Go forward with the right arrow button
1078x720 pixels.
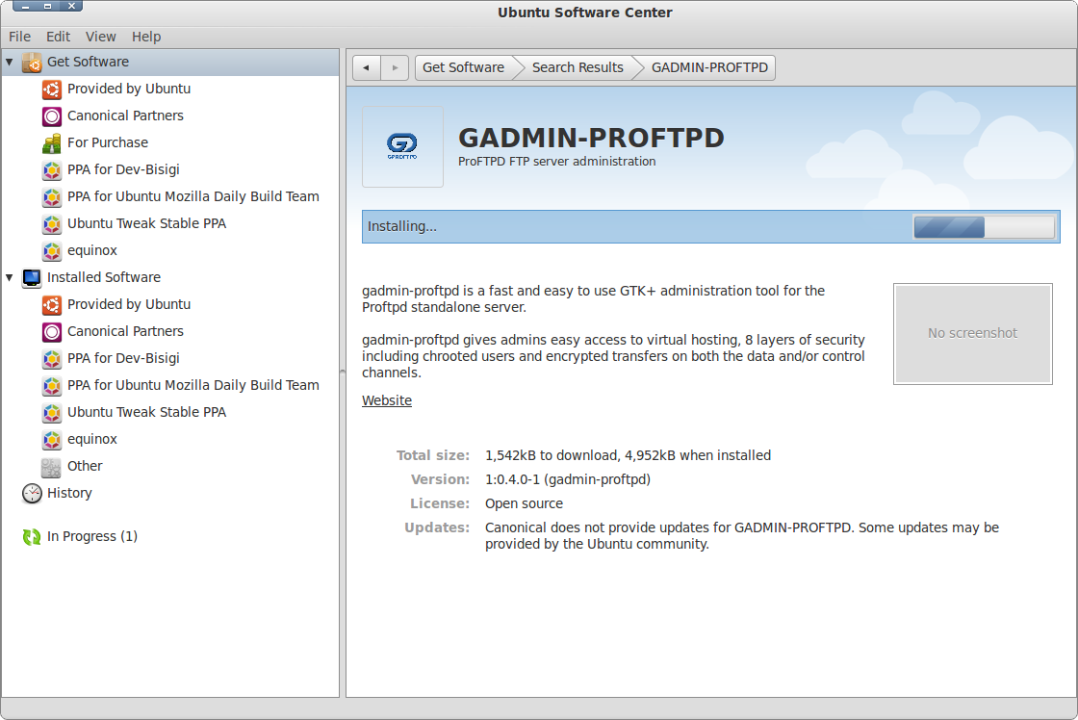(395, 67)
